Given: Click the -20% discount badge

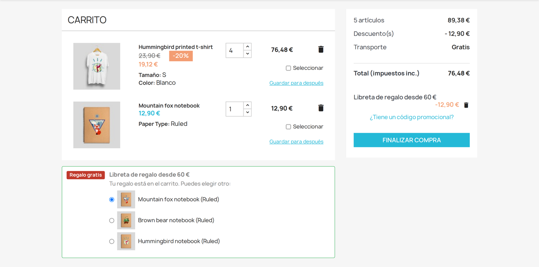Looking at the screenshot, I should click(x=181, y=56).
